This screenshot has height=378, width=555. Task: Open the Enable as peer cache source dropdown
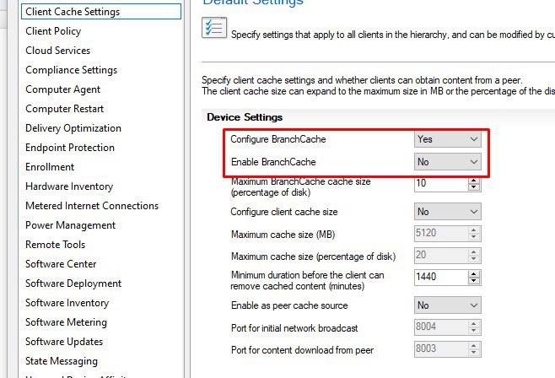447,305
